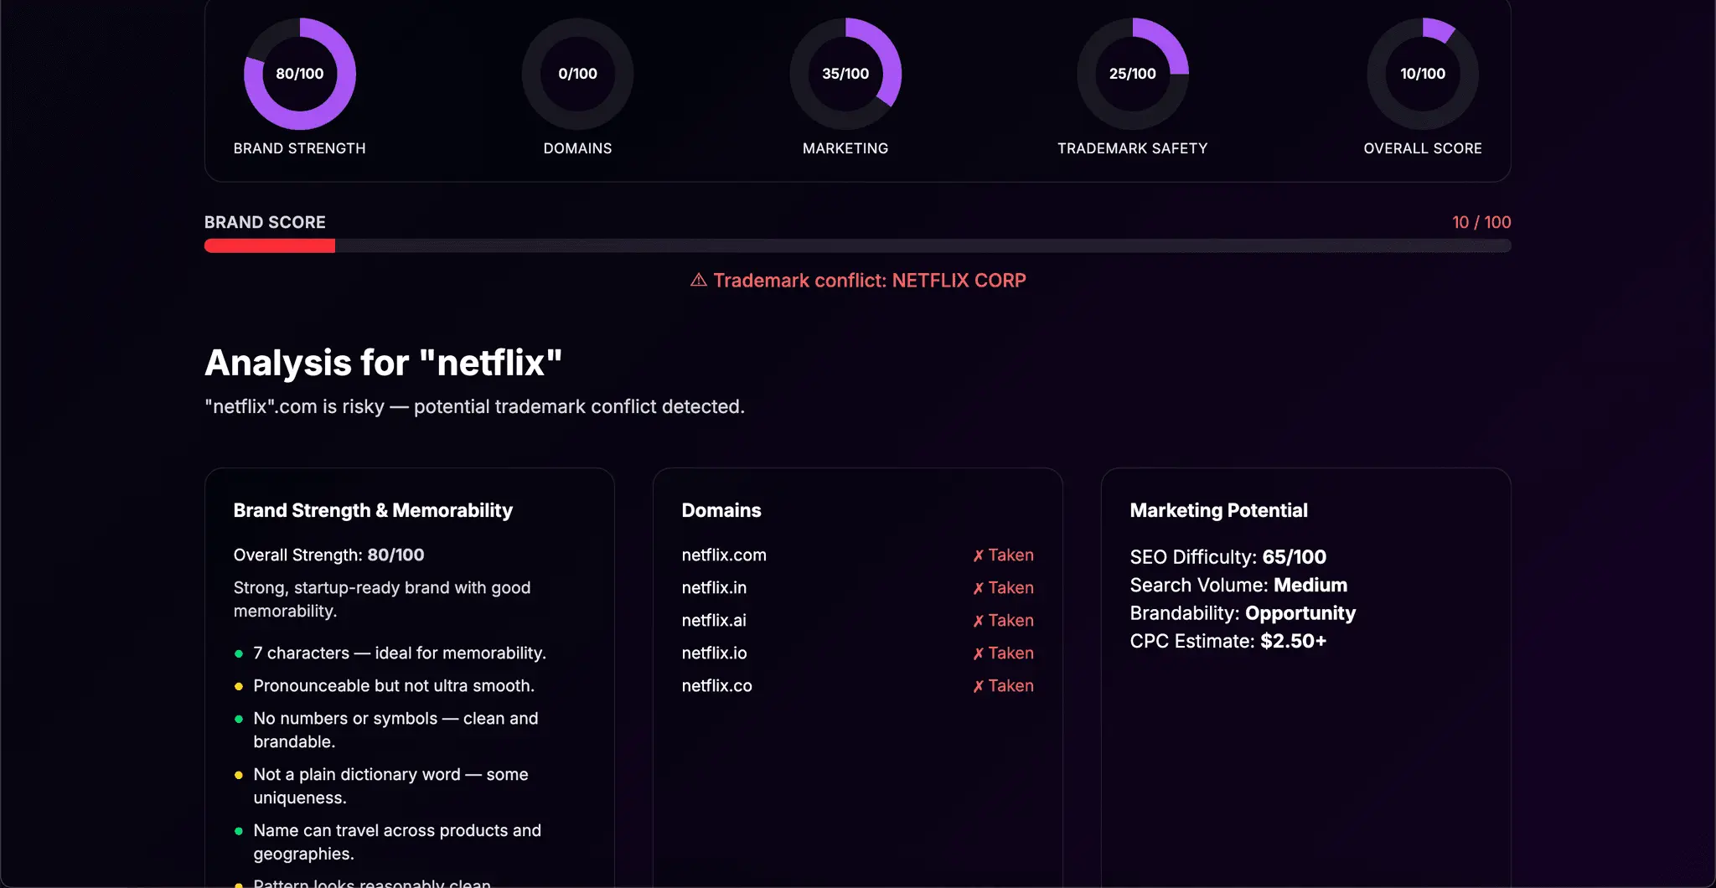The image size is (1716, 888).
Task: Click the Domains 0/100 donut chart
Action: [577, 74]
